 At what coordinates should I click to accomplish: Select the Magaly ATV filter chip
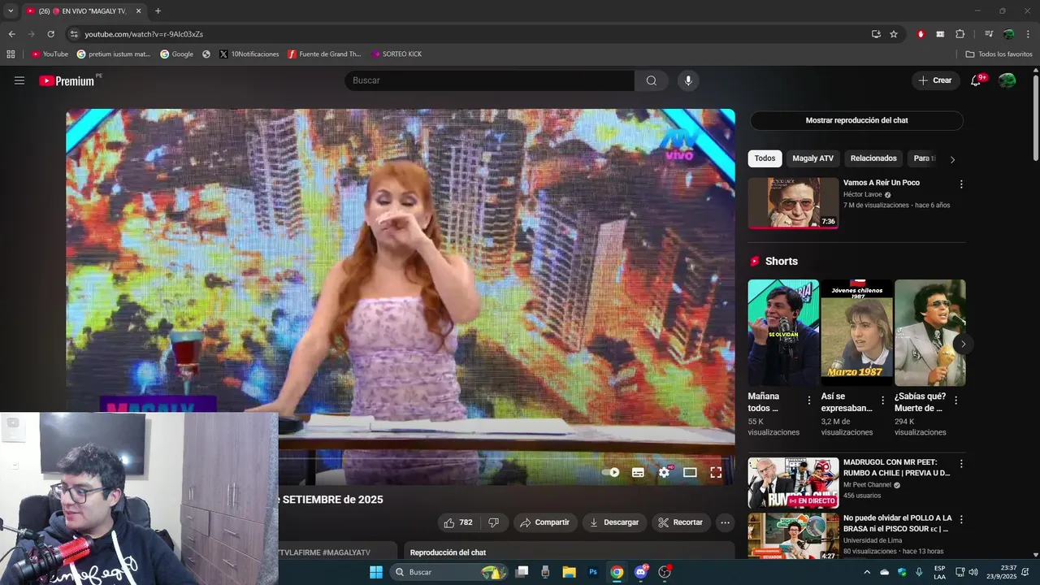[812, 158]
